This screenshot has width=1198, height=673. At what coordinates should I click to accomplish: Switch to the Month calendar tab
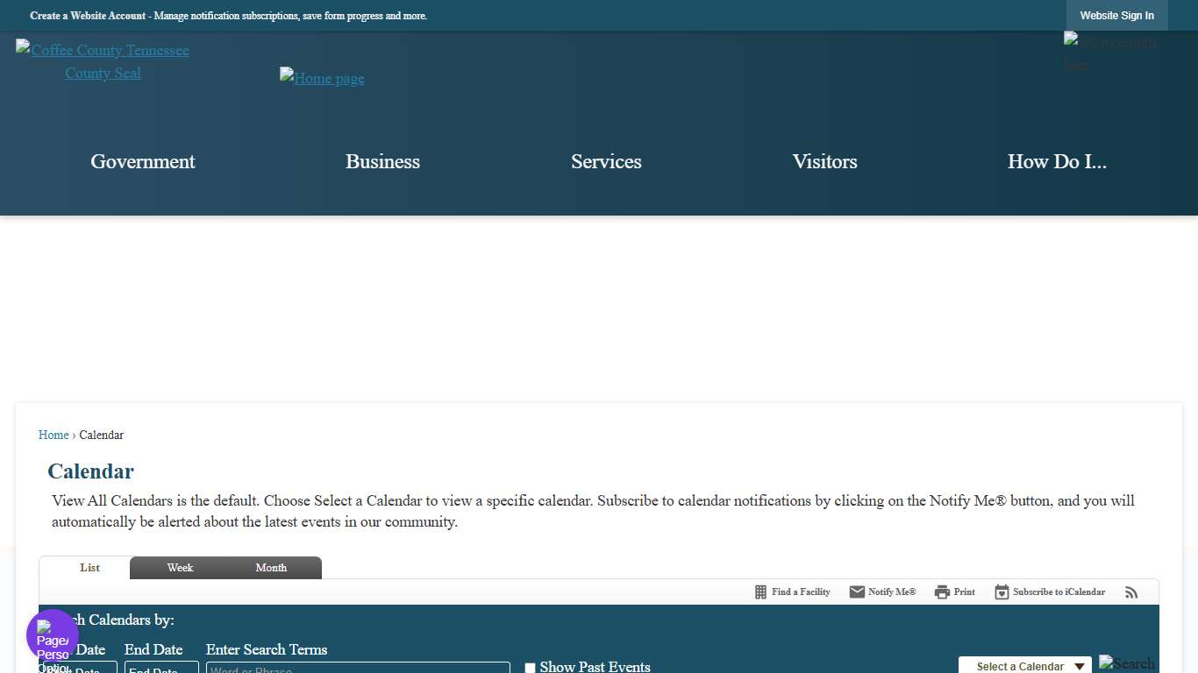pos(271,568)
